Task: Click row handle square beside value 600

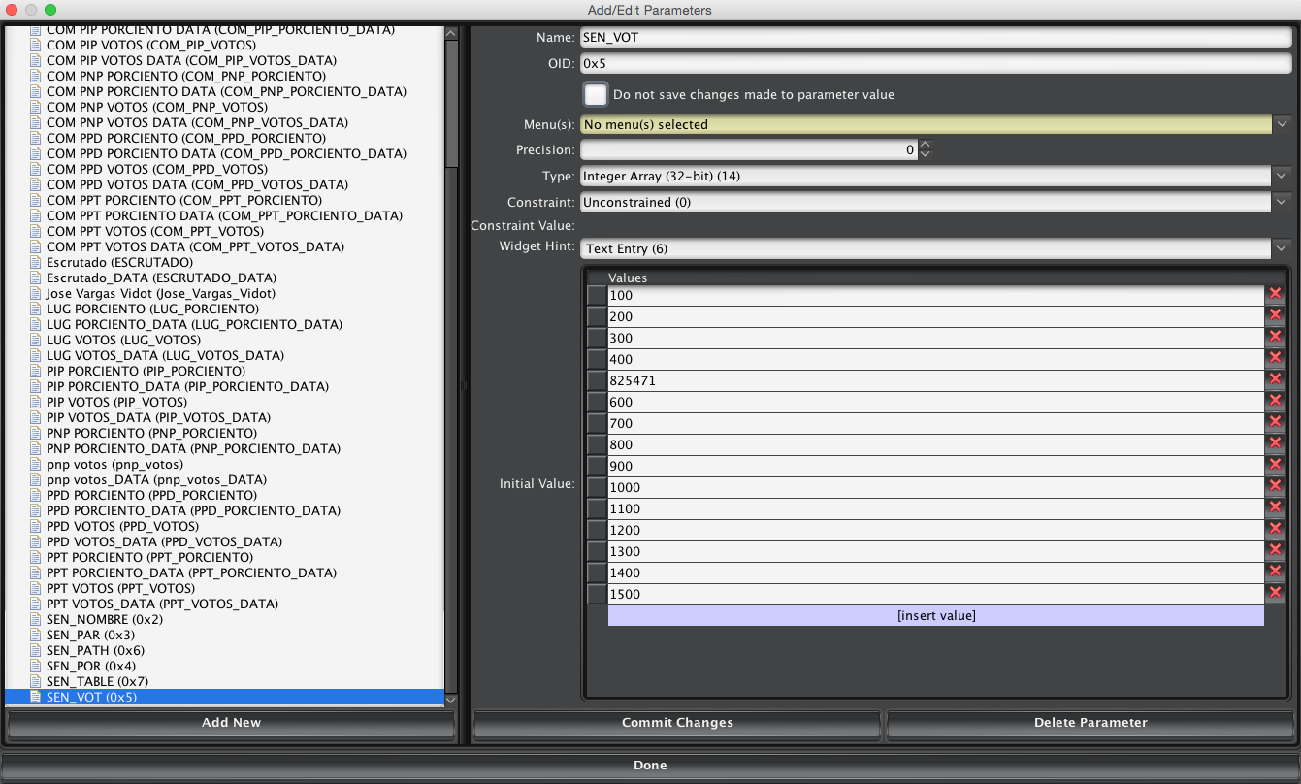Action: (x=596, y=402)
